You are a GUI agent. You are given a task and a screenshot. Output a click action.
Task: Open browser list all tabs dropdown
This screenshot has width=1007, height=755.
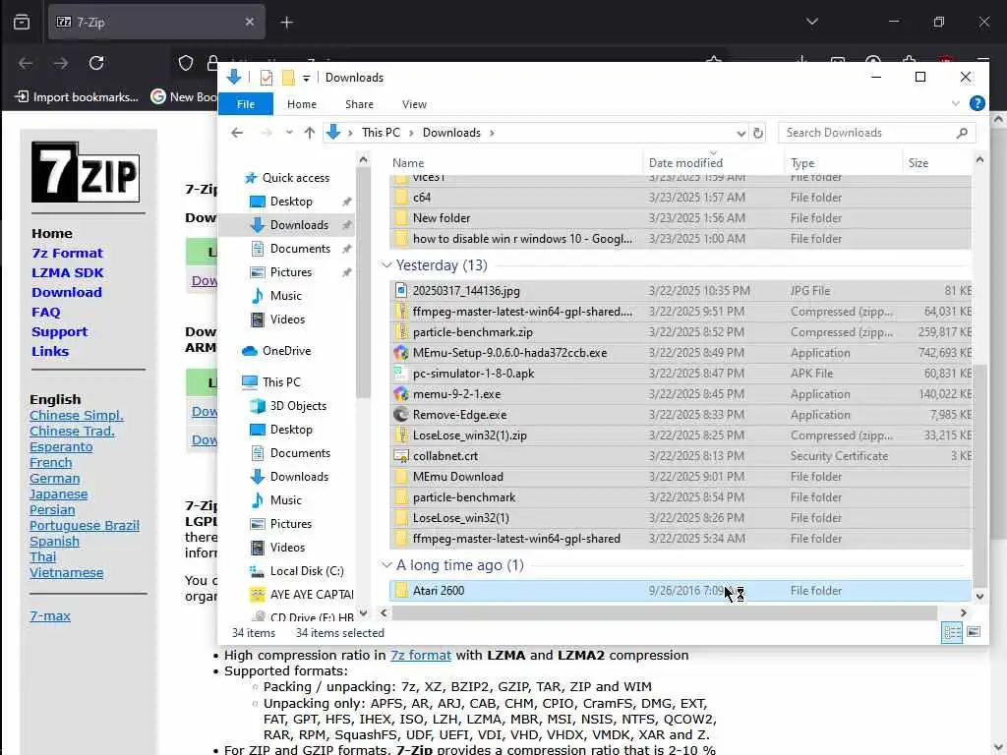[x=811, y=22]
